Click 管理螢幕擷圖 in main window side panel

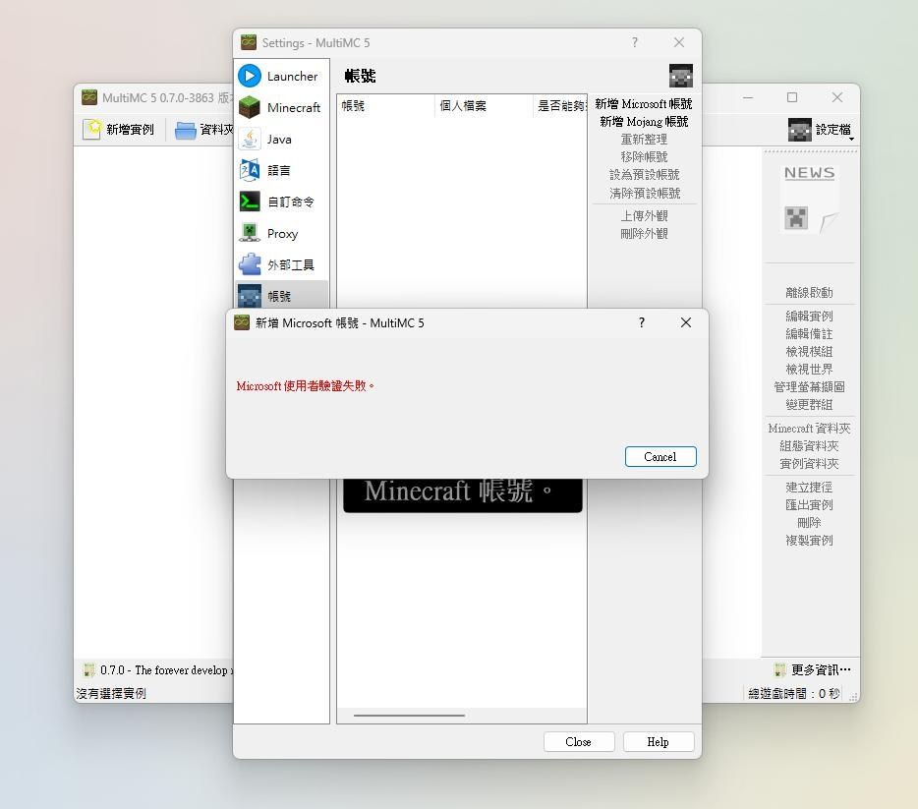pyautogui.click(x=809, y=387)
